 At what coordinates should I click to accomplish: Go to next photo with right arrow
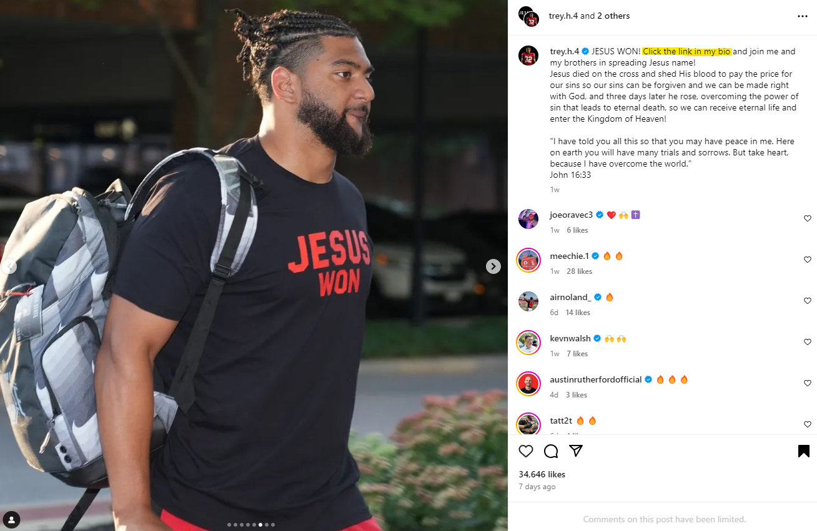coord(493,266)
